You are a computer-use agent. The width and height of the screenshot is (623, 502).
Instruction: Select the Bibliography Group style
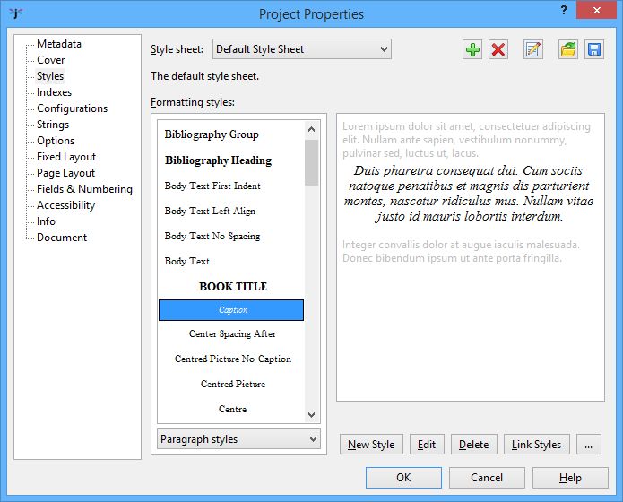pos(231,134)
